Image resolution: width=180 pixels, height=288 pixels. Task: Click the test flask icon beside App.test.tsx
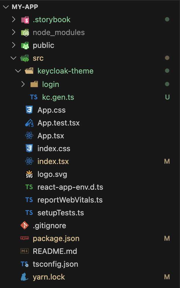29,123
